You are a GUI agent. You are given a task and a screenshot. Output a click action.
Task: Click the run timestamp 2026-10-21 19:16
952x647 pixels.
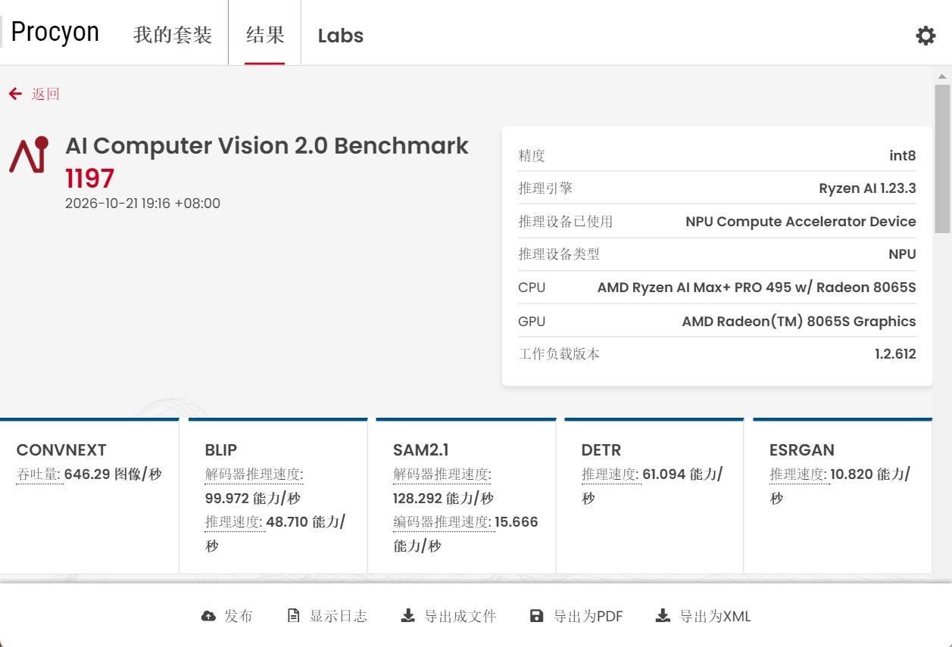point(142,203)
